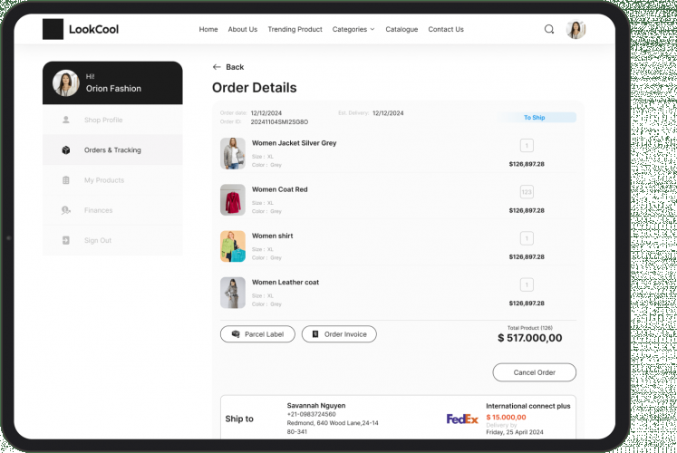Open the Catalogue menu item
The image size is (677, 453).
(401, 29)
